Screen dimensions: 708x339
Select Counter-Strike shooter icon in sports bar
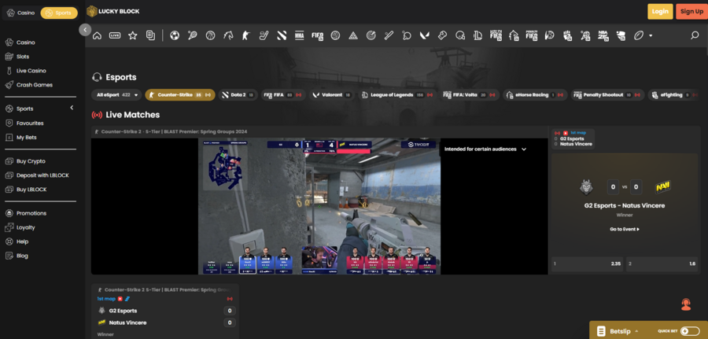coord(245,35)
